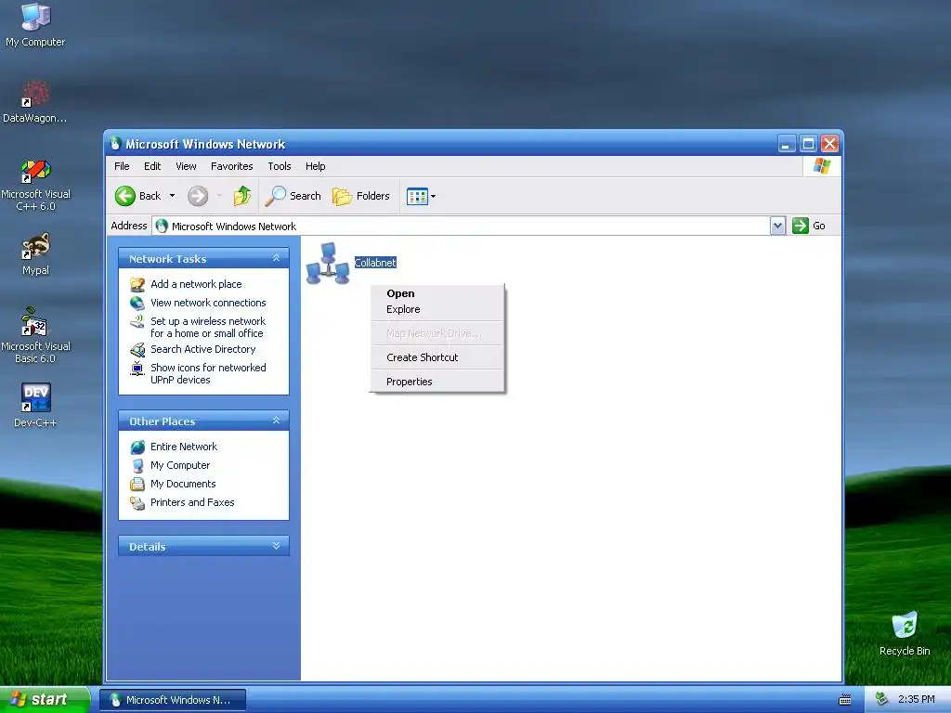Viewport: 951px width, 713px height.
Task: Select the Recycle Bin desktop icon
Action: [905, 633]
